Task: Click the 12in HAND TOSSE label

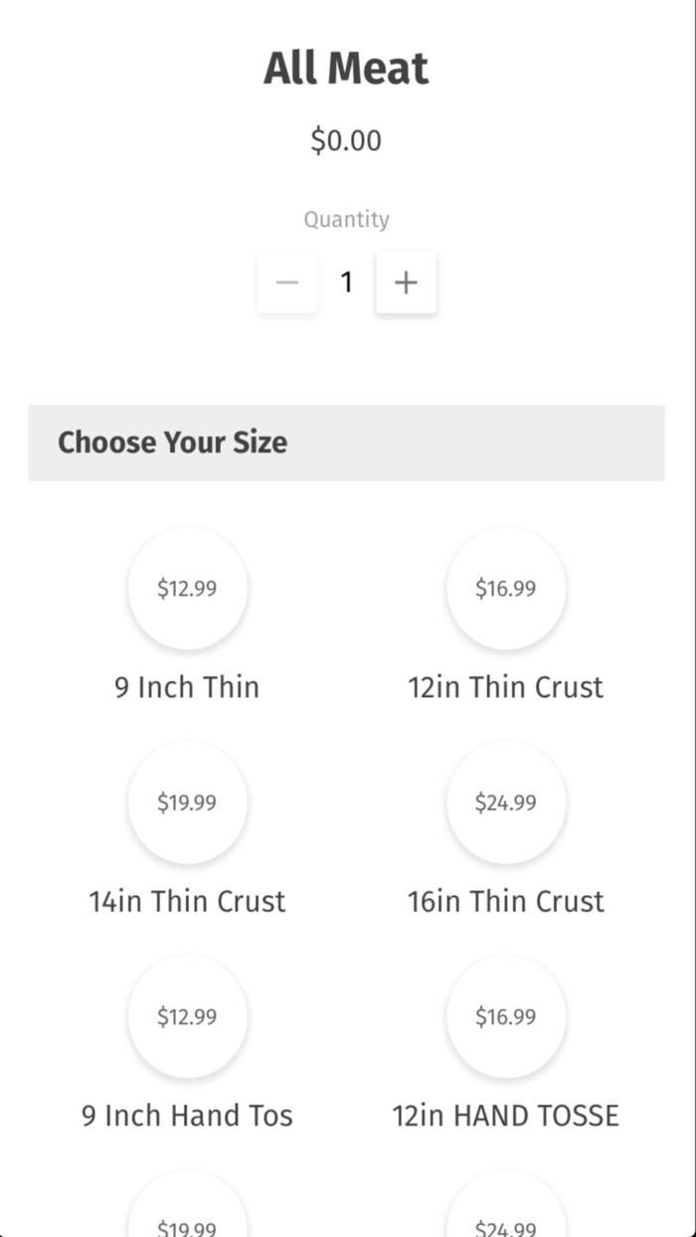Action: click(505, 1116)
